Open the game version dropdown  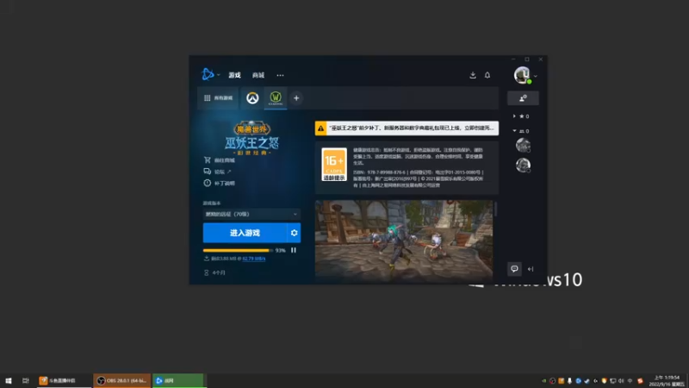(x=251, y=214)
